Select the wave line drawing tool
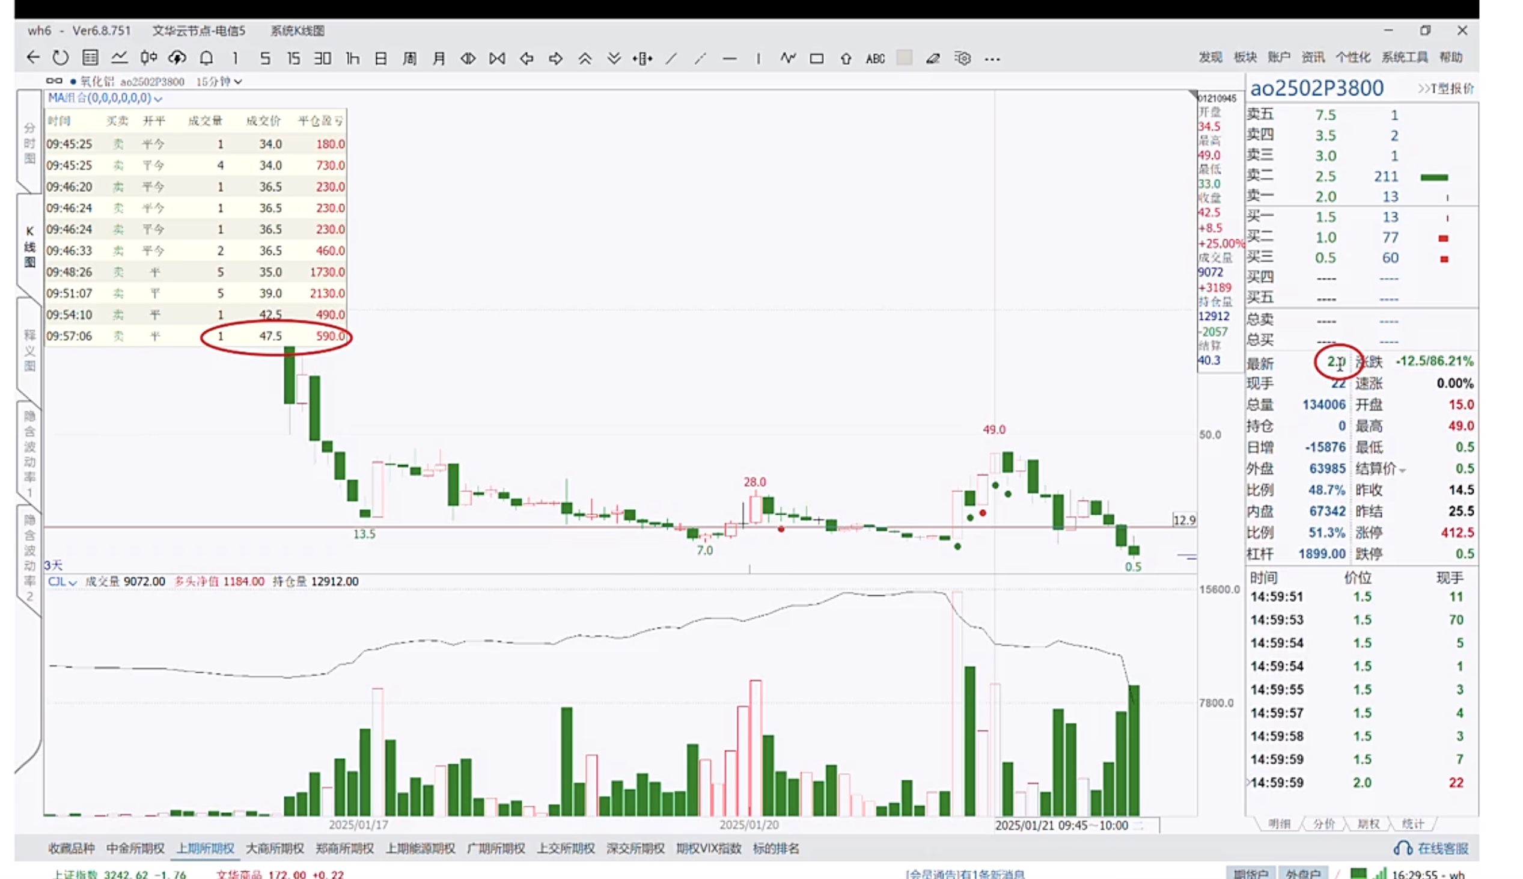The width and height of the screenshot is (1523, 879). point(787,58)
